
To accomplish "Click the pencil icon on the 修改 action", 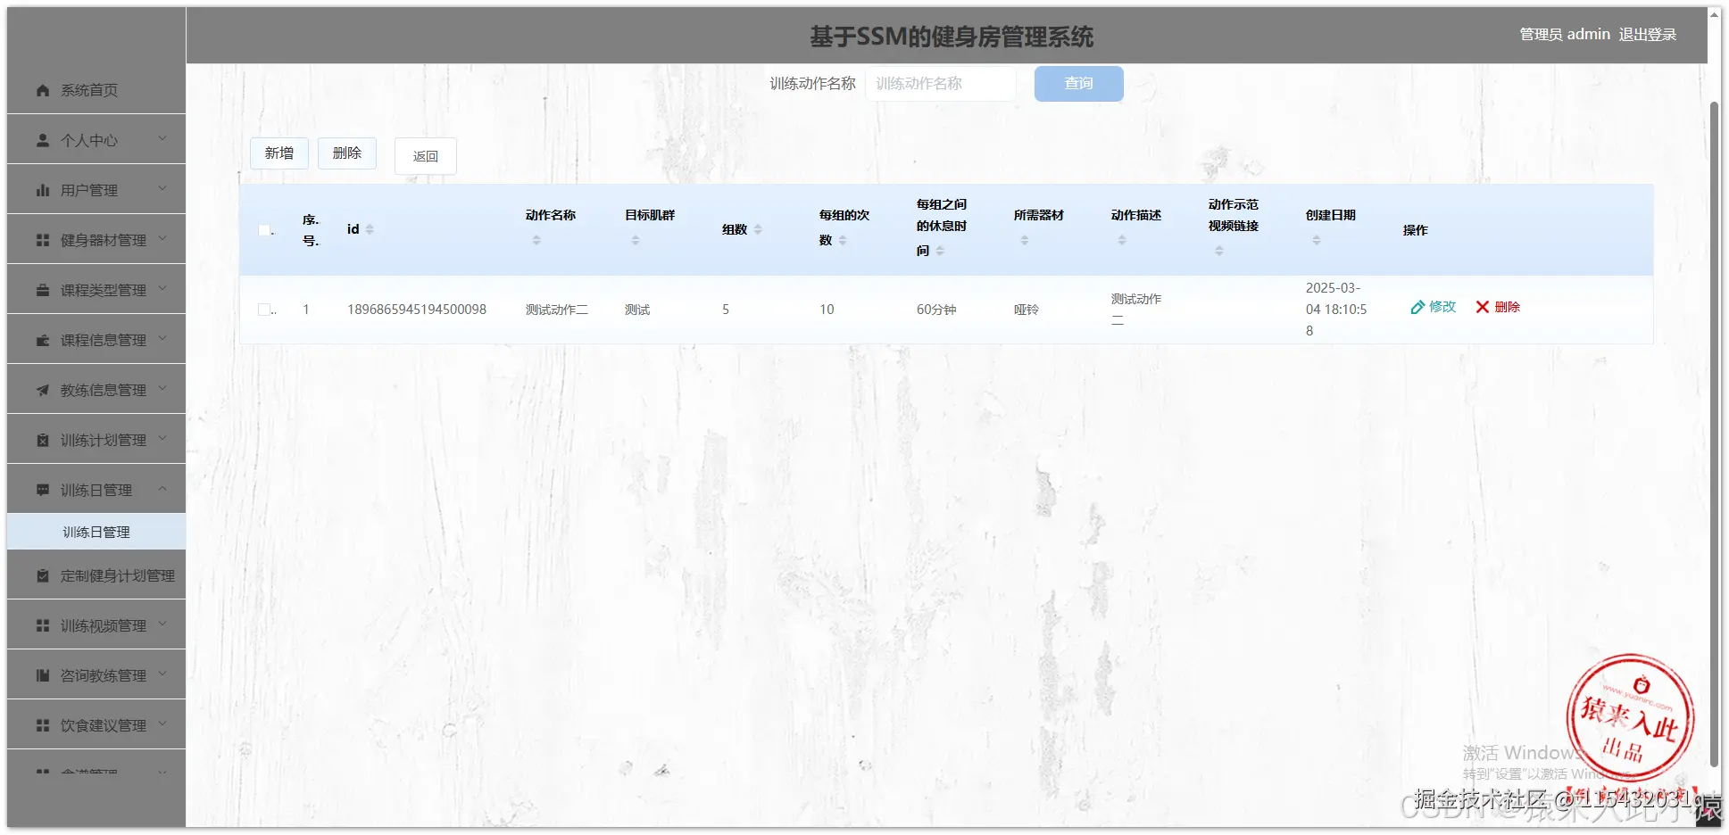I will [1418, 306].
